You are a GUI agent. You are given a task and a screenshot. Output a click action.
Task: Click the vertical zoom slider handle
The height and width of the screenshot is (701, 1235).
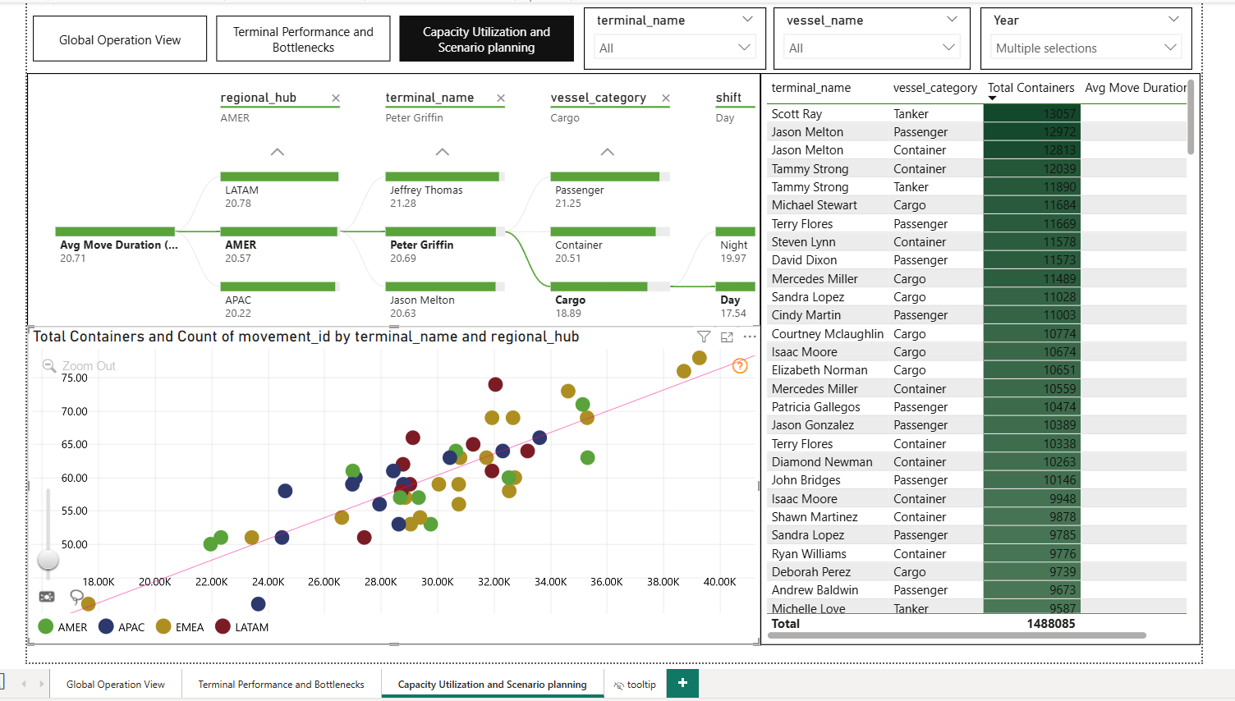click(48, 560)
